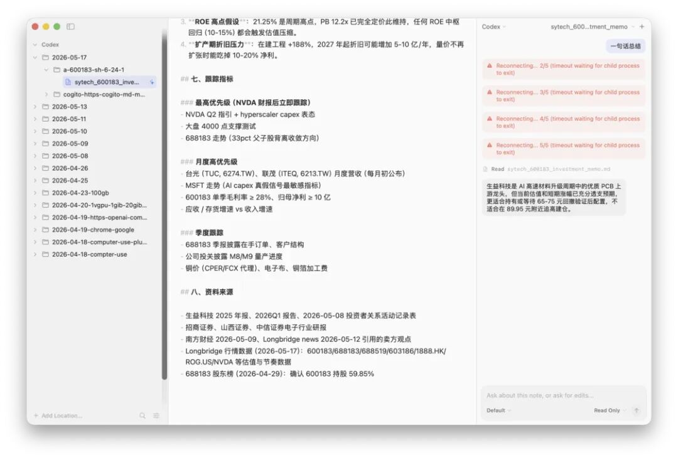Viewport: 678px width, 460px height.
Task: Click the document icon of sytech_600183_inve file
Action: pos(68,82)
